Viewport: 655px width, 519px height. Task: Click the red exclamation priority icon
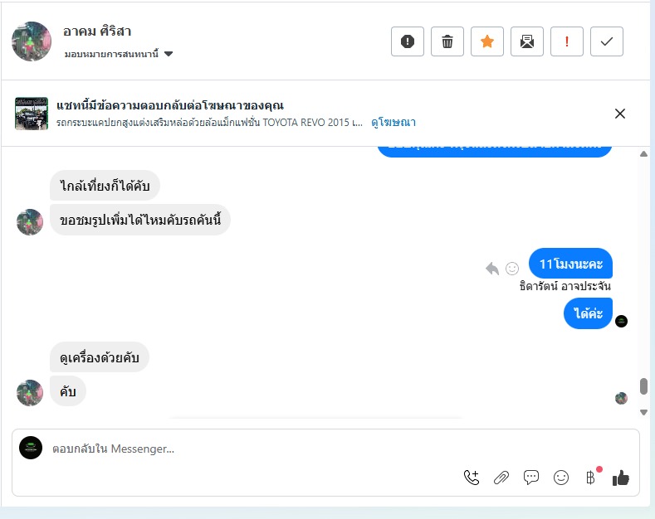[x=567, y=41]
